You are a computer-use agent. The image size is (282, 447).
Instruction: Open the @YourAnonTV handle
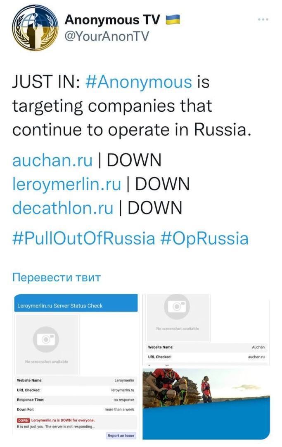107,36
